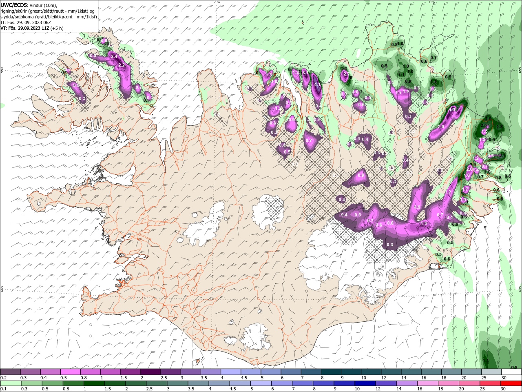Select the pale green 0.1 swatch, lower legend row
This screenshot has height=392, width=522.
click(x=11, y=383)
